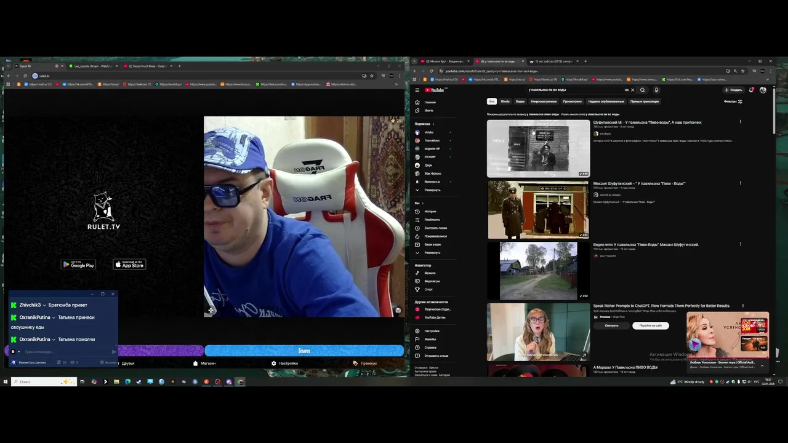The image size is (788, 443).
Task: Start YouTube voice search microphone
Action: coord(656,90)
